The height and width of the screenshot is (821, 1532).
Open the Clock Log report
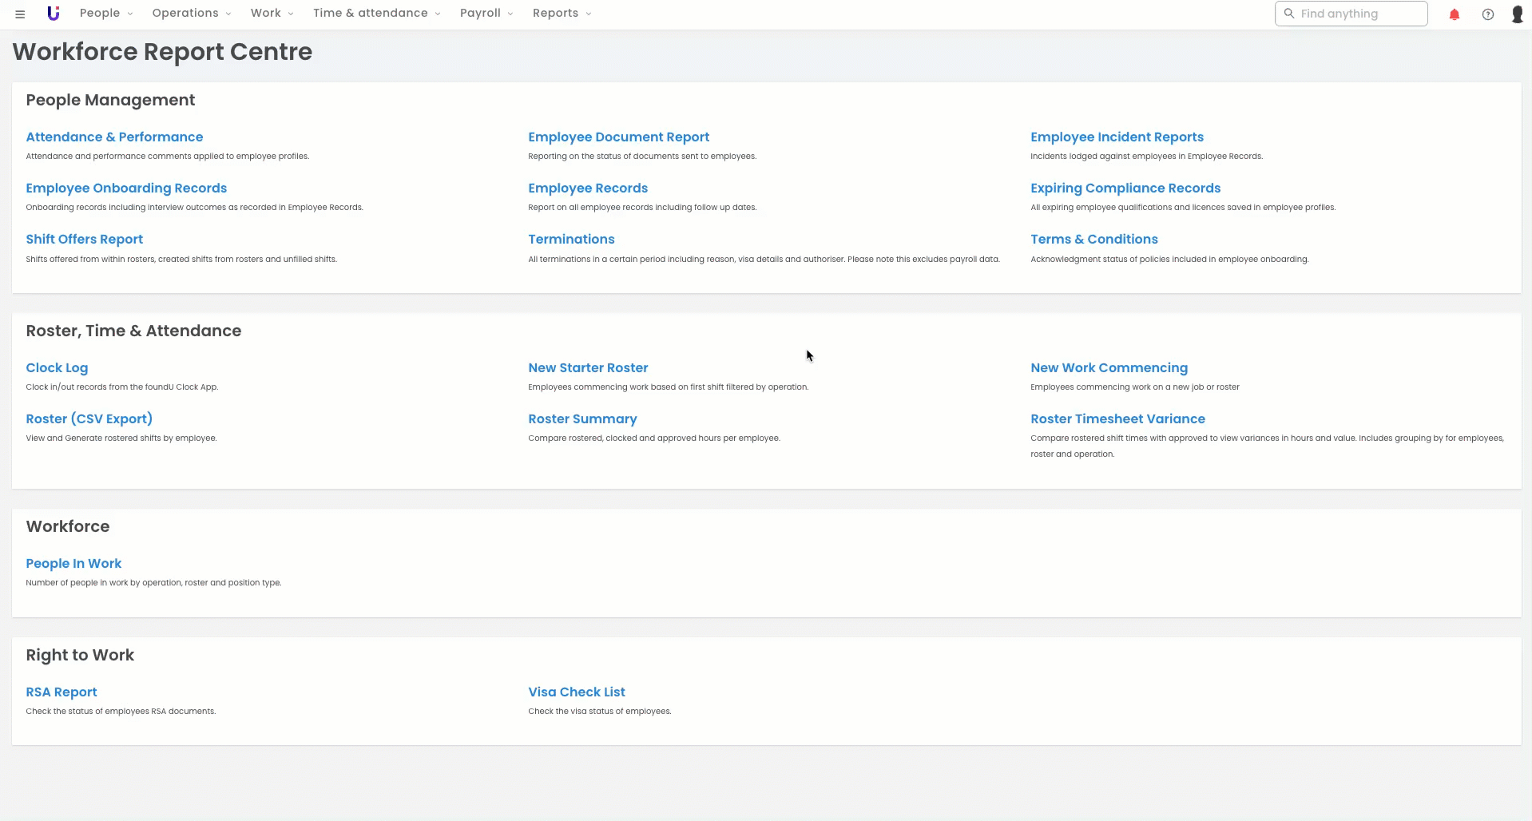pyautogui.click(x=57, y=368)
